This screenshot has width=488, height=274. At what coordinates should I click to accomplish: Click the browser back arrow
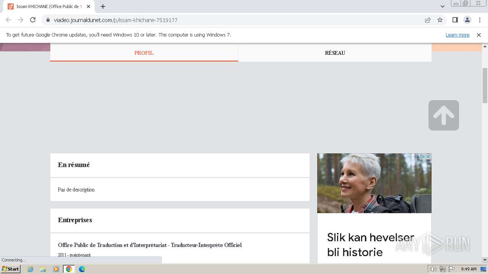pyautogui.click(x=8, y=20)
